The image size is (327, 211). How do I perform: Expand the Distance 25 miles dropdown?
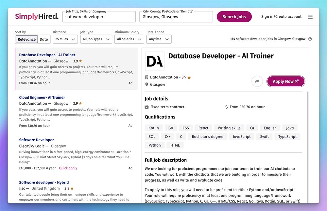pos(65,39)
